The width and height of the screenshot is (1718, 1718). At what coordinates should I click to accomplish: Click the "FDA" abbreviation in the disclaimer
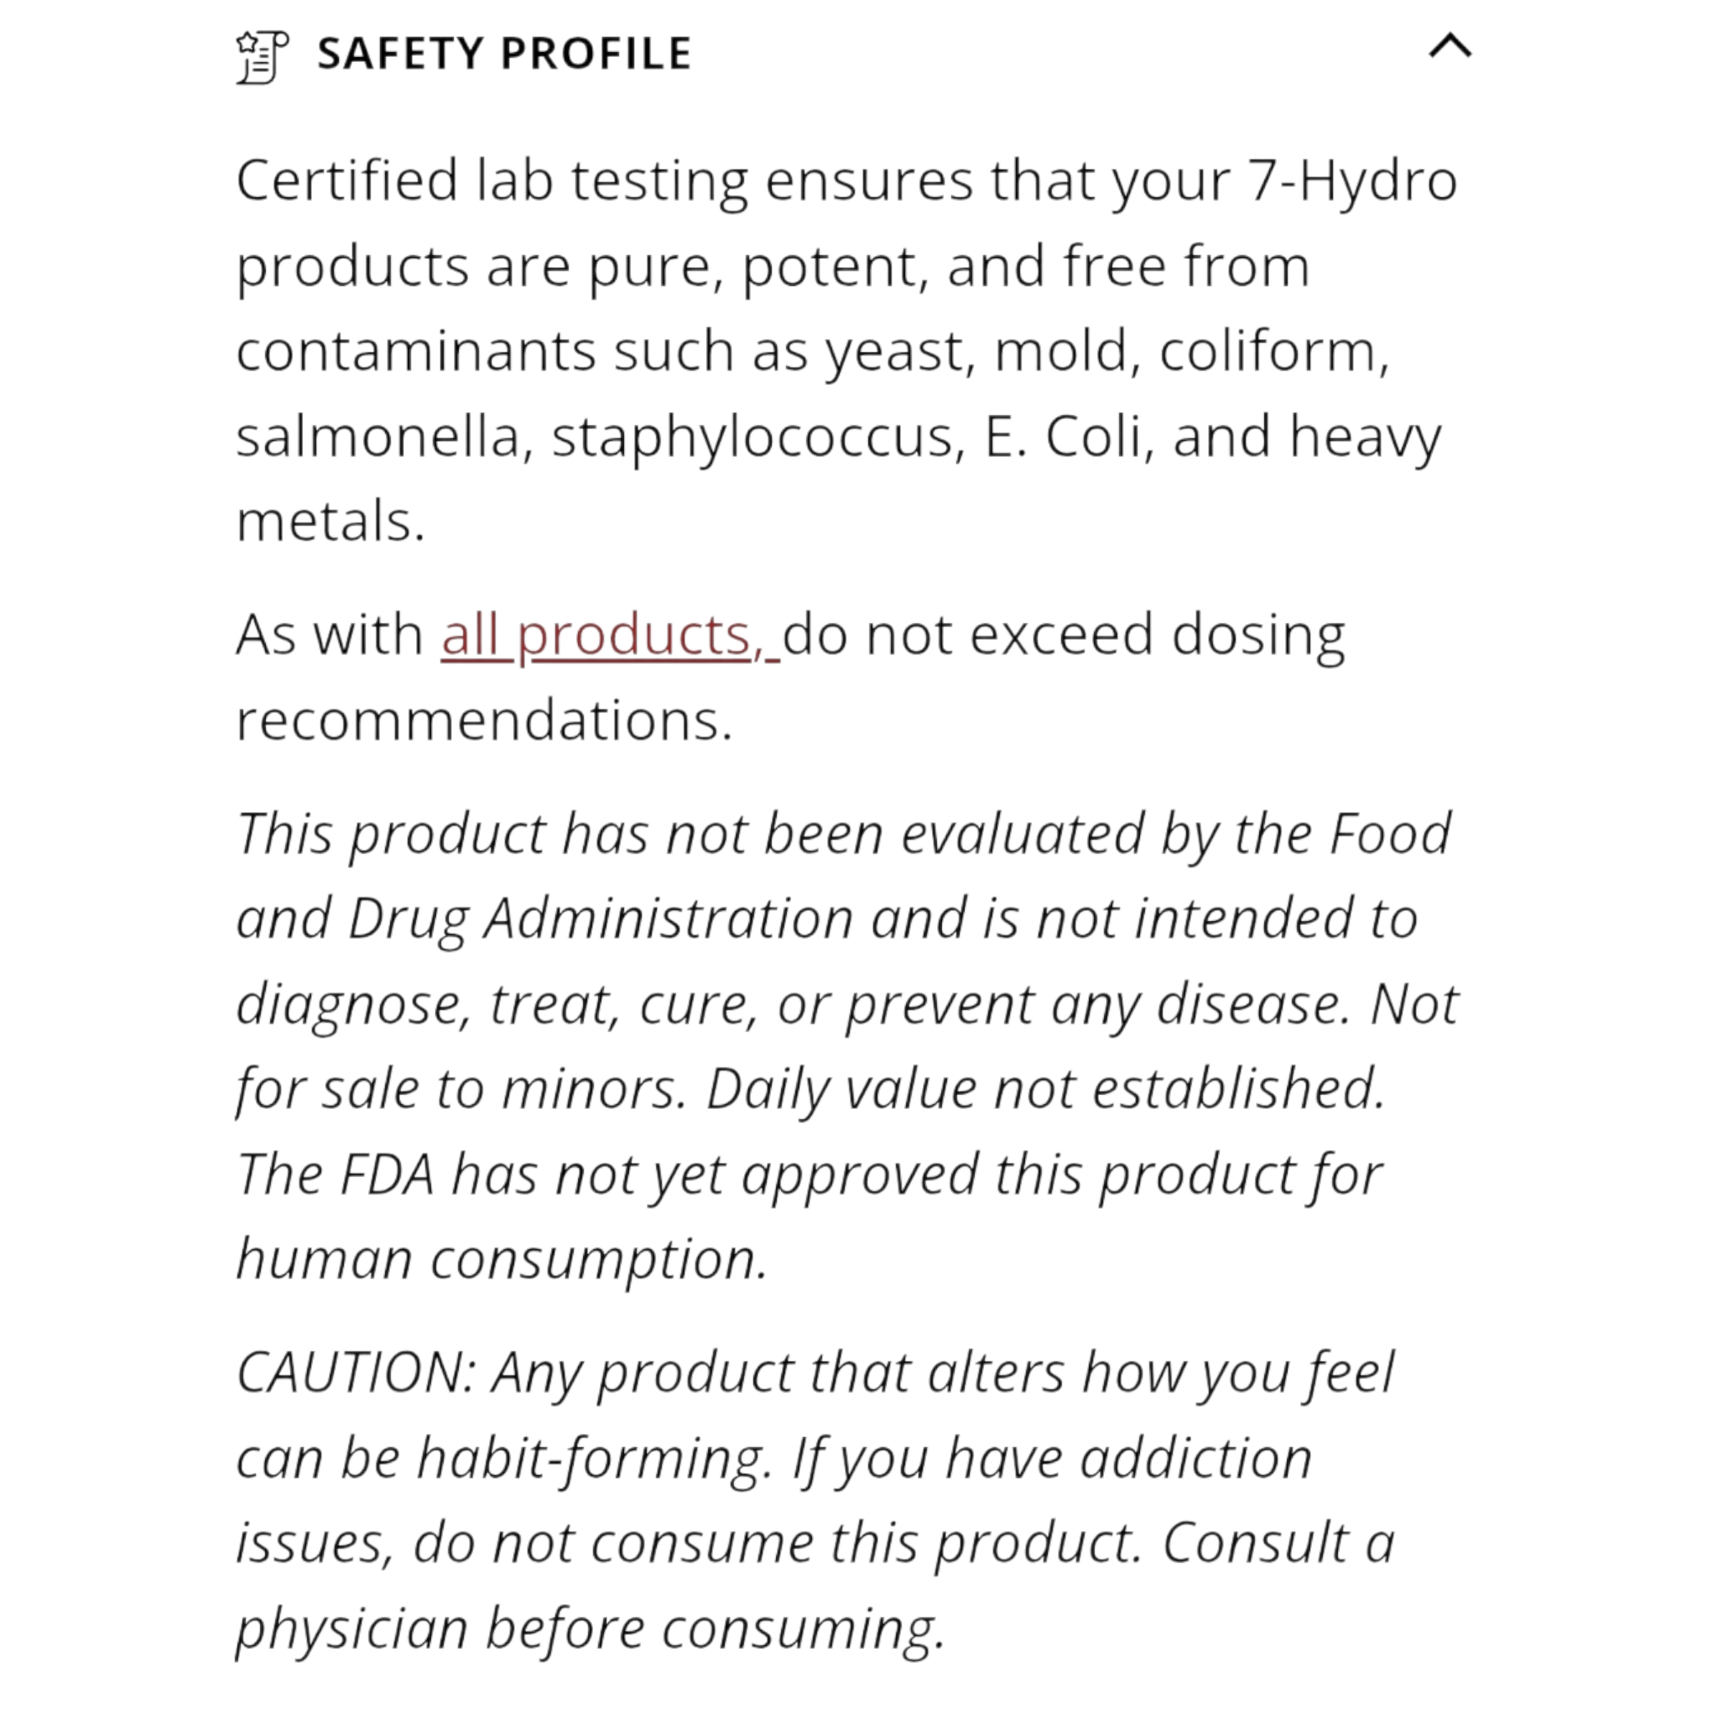[x=387, y=1174]
